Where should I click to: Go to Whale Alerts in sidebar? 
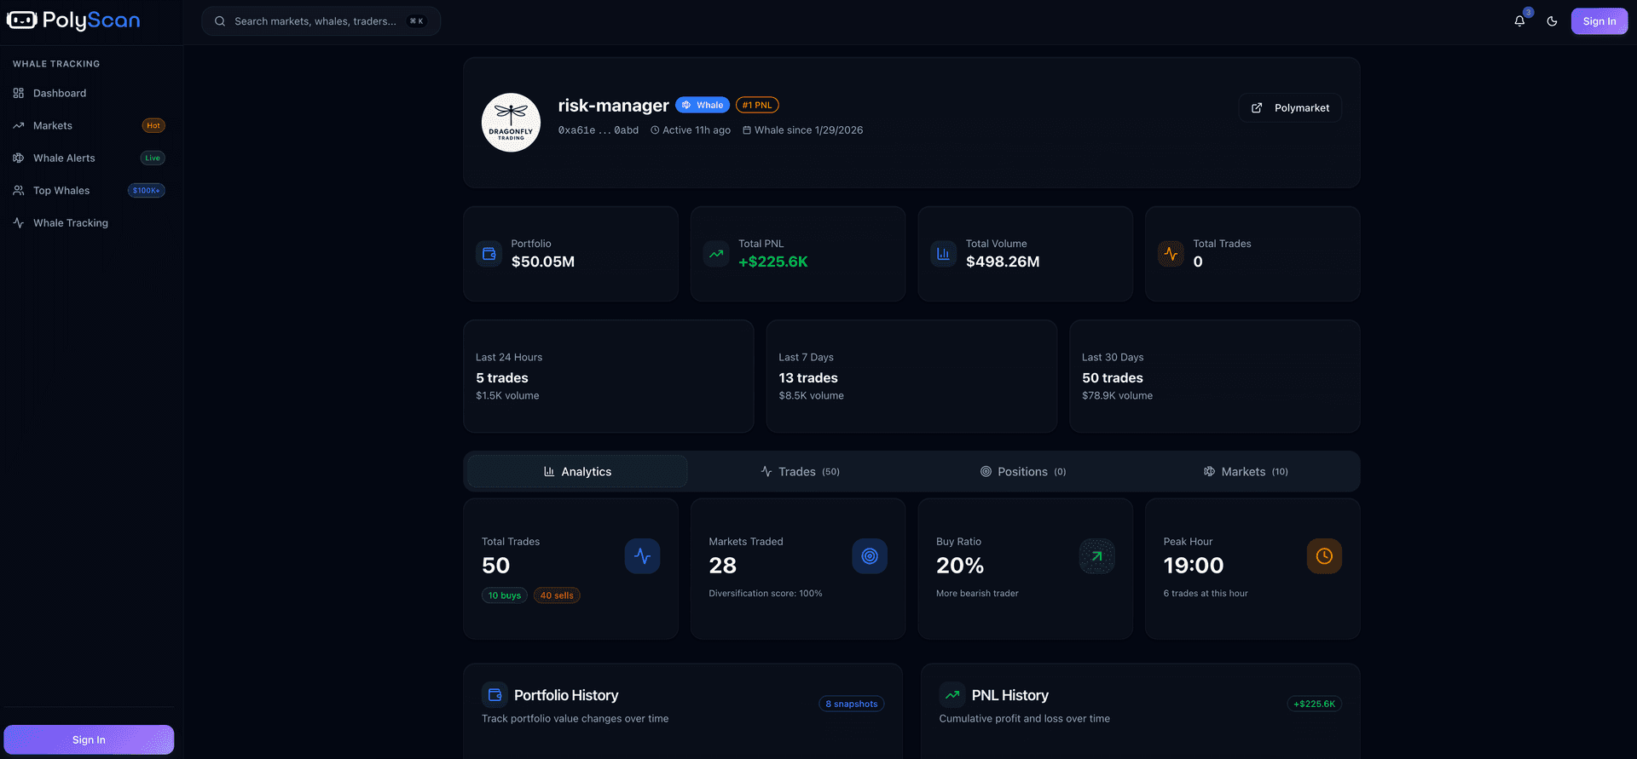pyautogui.click(x=64, y=158)
